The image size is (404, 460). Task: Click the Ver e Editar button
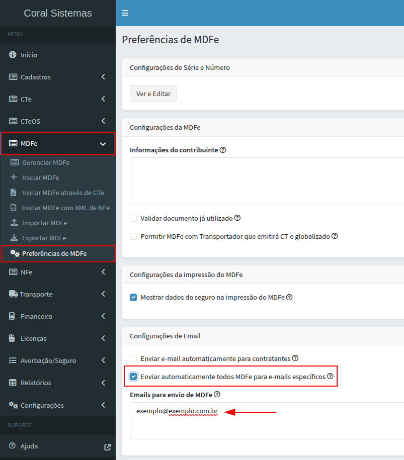click(153, 94)
